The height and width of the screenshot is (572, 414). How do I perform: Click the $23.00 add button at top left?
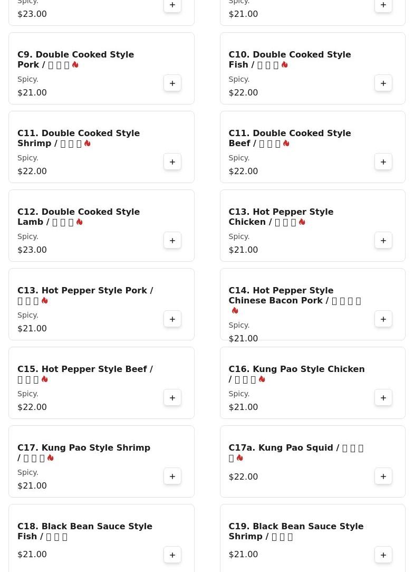172,5
